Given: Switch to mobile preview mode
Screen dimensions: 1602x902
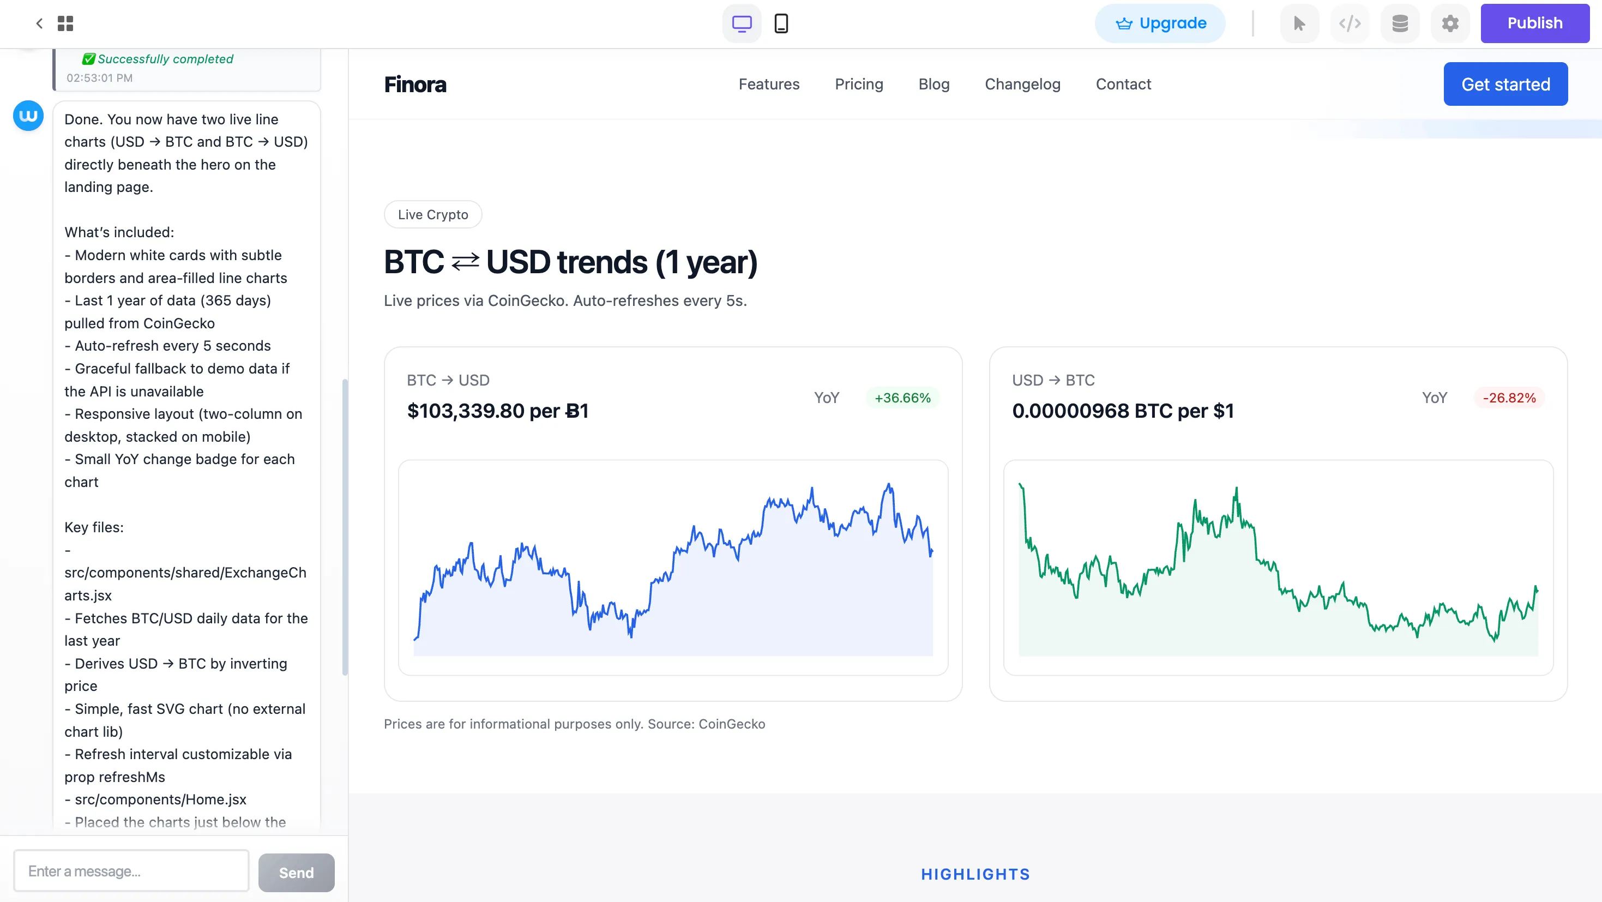Looking at the screenshot, I should click(781, 23).
